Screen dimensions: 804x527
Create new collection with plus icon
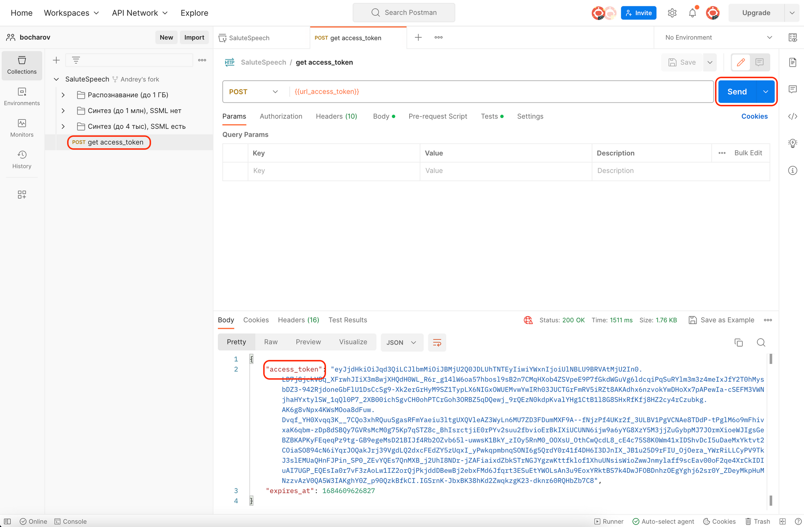[x=56, y=60]
